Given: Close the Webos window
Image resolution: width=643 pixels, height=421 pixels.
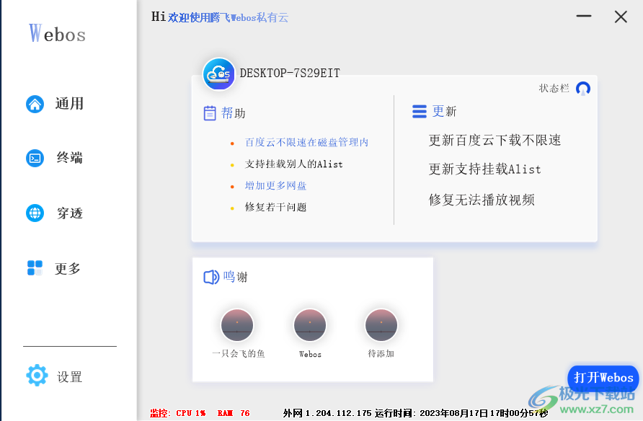Looking at the screenshot, I should click(x=621, y=17).
